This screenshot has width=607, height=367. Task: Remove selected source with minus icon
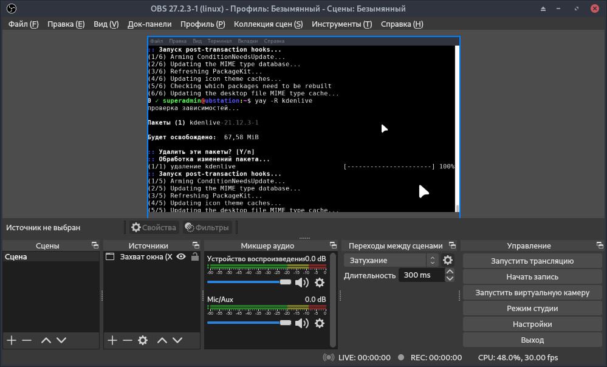point(128,340)
